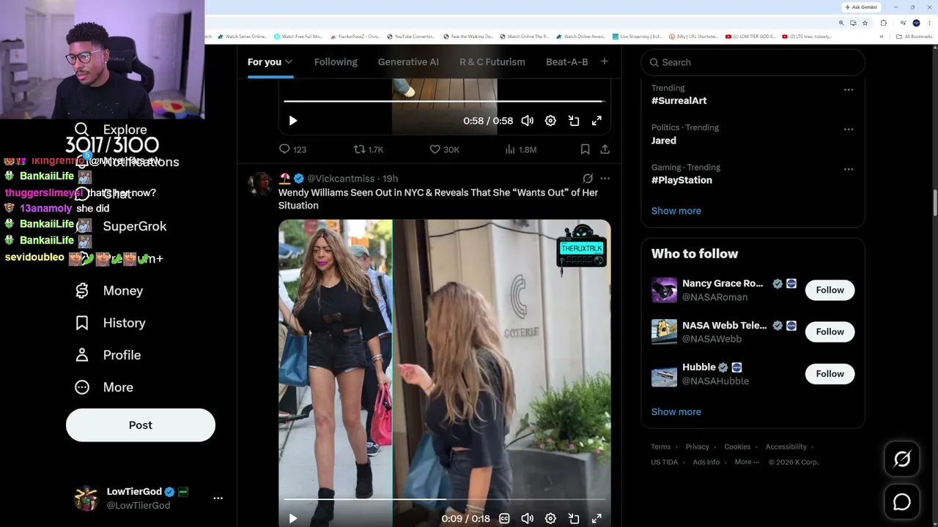Toggle picture-in-picture on 0:58 video
938x527 pixels.
point(574,121)
